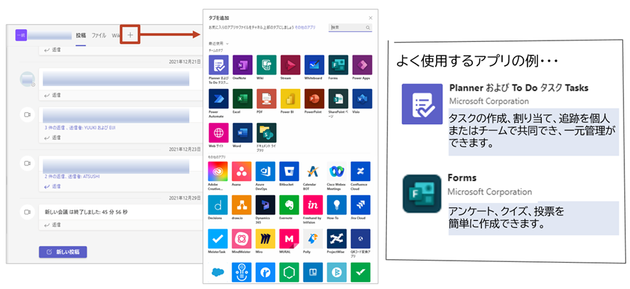The height and width of the screenshot is (289, 630).
Task: Choose the MindMeister tile
Action: coord(242,239)
